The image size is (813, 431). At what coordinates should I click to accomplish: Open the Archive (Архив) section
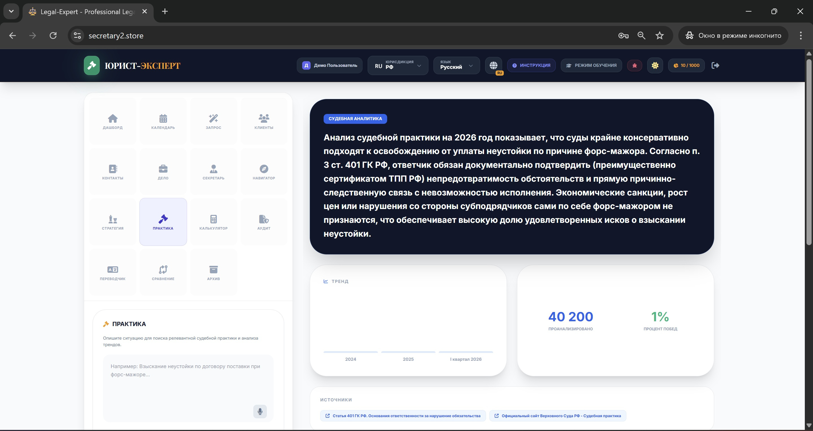point(213,272)
